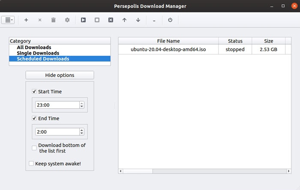This screenshot has height=190, width=300.
Task: Click the File Name column header
Action: 168,41
